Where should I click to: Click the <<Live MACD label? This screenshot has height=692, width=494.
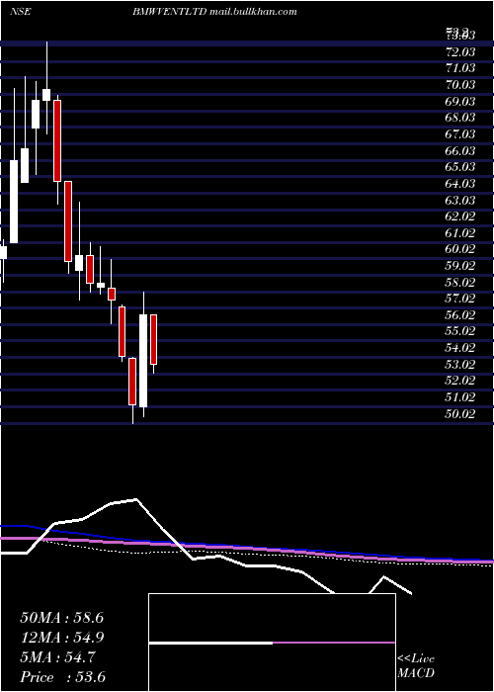click(416, 666)
